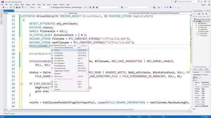The width and height of the screenshot is (211, 118).
Task: Open the Feedback icon near Quick Launch
Action: click(x=176, y=2)
